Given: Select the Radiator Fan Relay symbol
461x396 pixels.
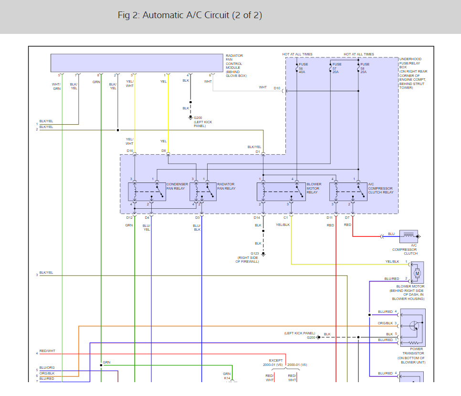Looking at the screenshot, I should (202, 191).
